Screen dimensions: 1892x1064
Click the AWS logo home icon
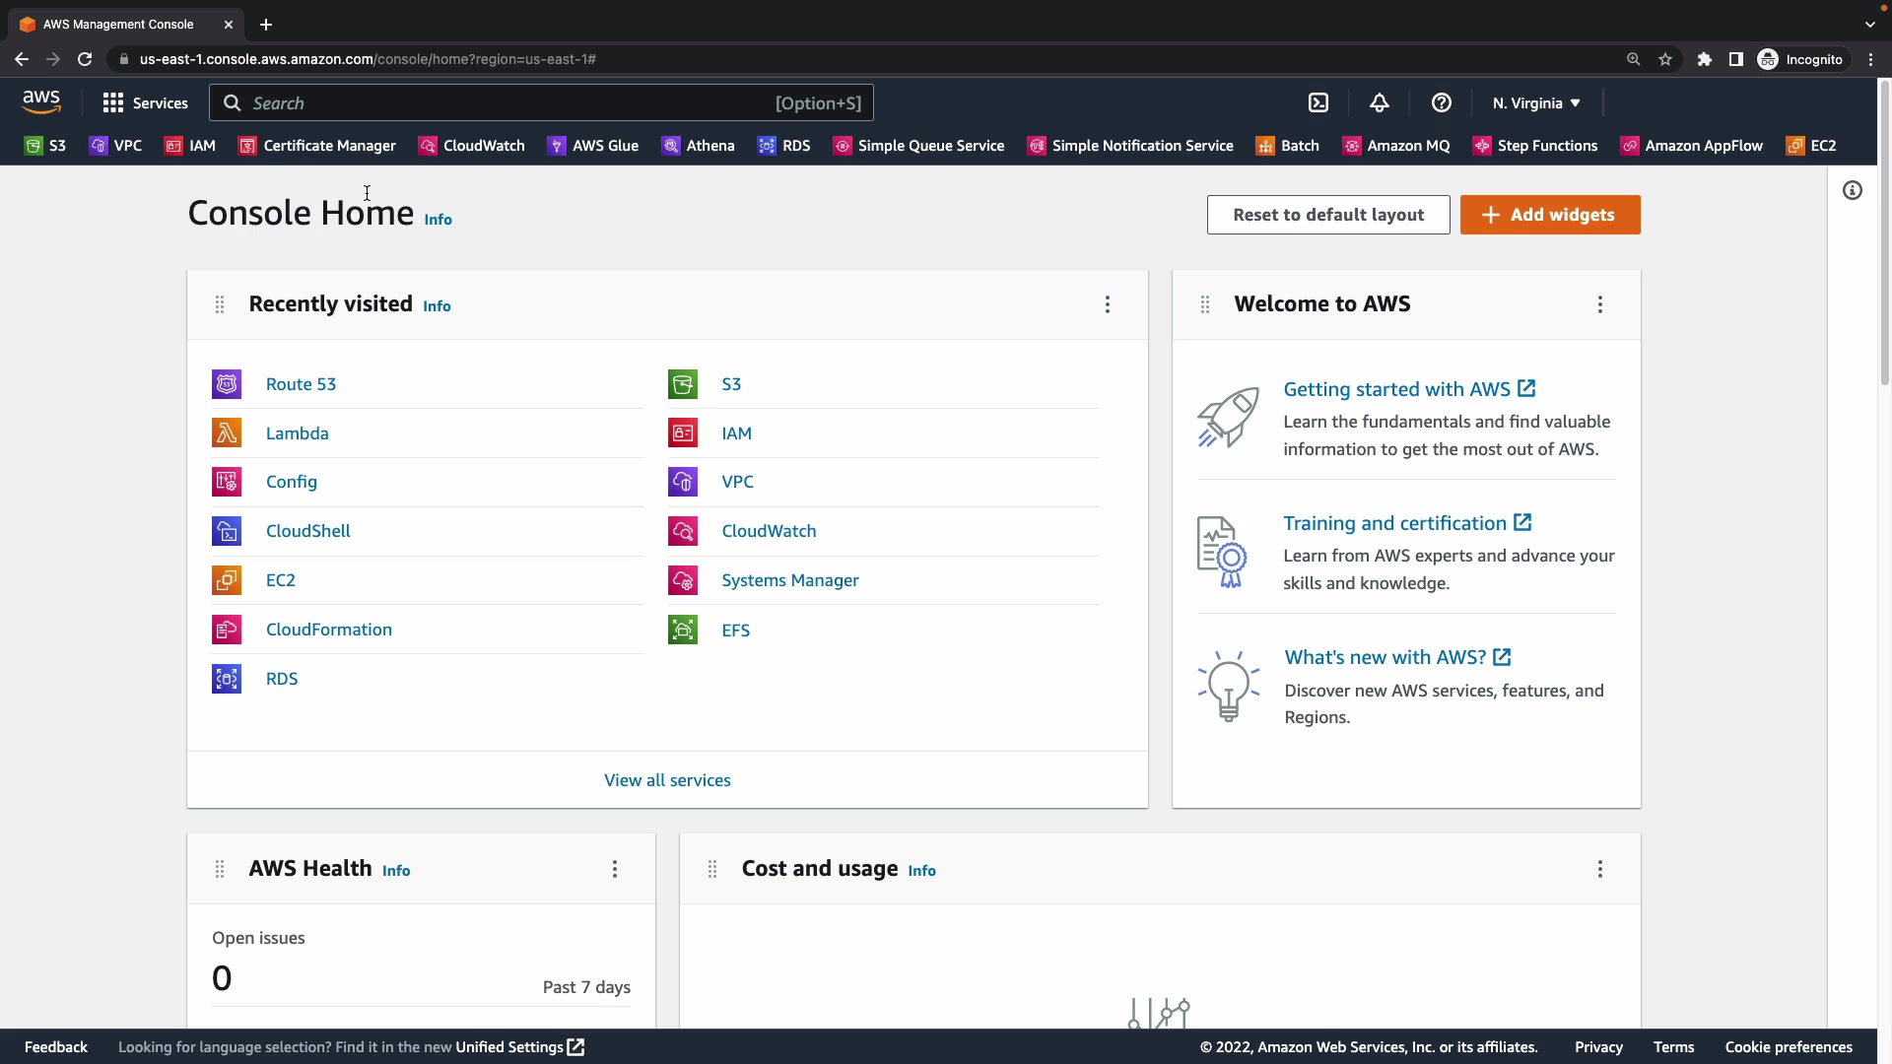[x=41, y=101]
